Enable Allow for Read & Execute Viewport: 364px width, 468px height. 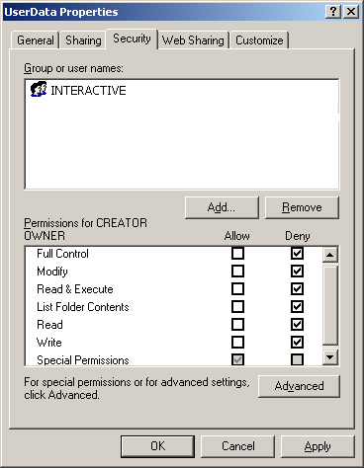pyautogui.click(x=237, y=289)
